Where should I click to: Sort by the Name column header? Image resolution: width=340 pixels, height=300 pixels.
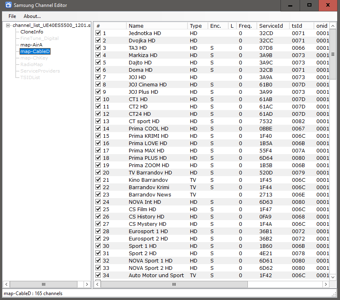click(x=157, y=26)
